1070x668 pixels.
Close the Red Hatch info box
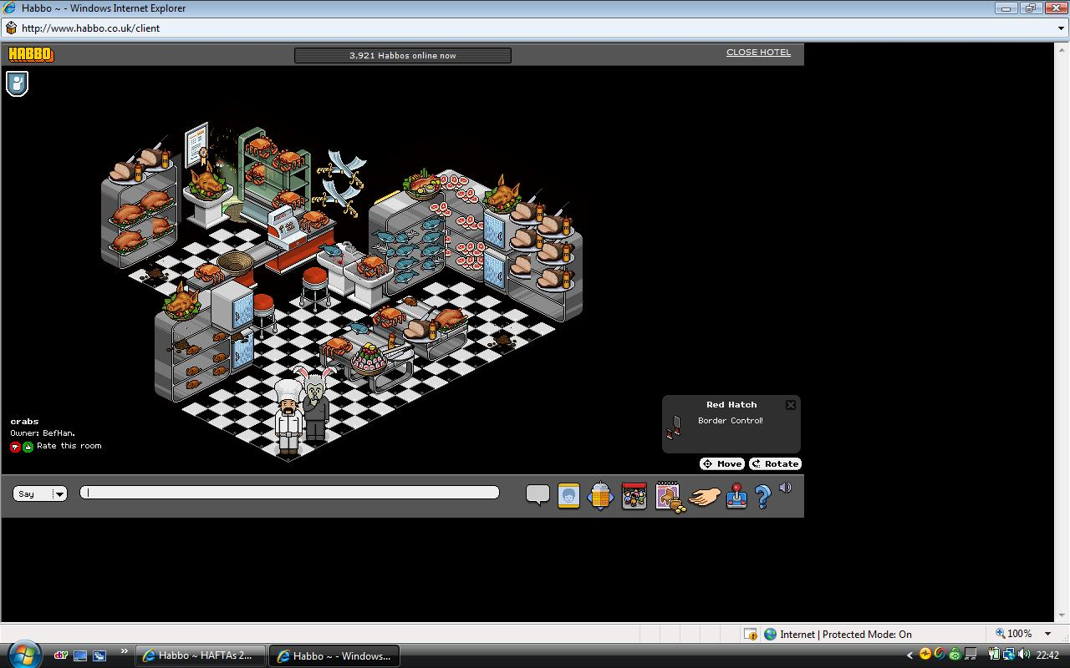coord(791,405)
